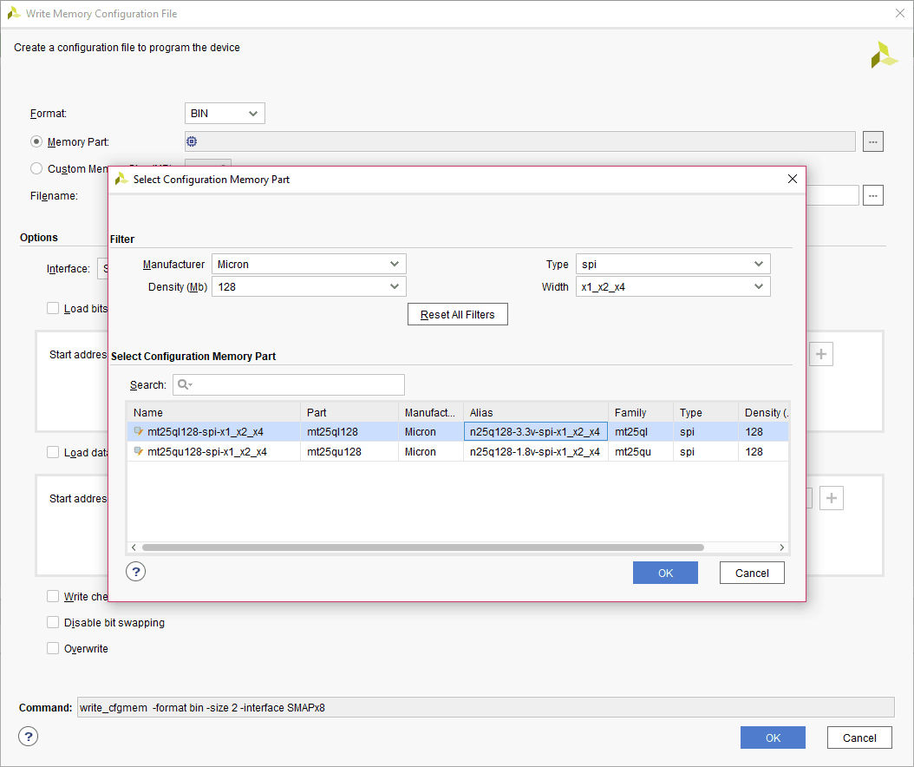Click the table's horizontal scrollbar
The height and width of the screenshot is (767, 914).
coord(422,547)
